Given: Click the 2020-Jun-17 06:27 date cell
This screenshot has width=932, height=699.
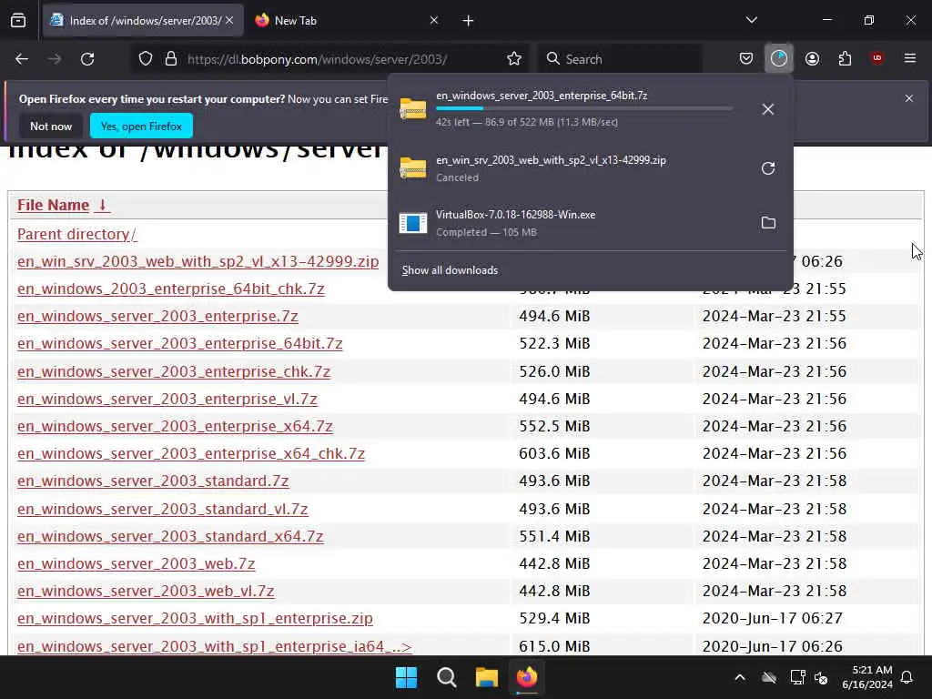Looking at the screenshot, I should (772, 618).
